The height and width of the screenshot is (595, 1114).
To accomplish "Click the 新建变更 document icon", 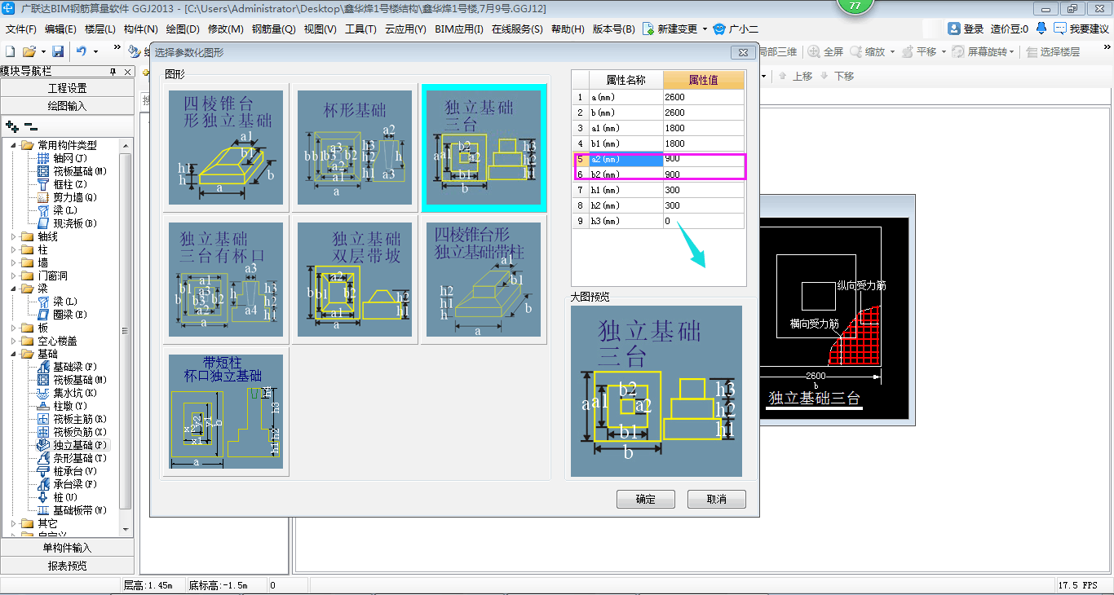I will pos(648,29).
